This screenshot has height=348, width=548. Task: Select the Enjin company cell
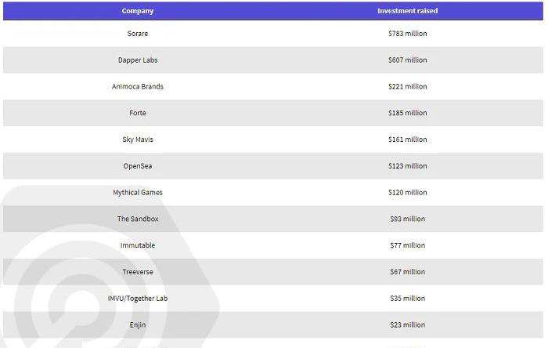[137, 325]
